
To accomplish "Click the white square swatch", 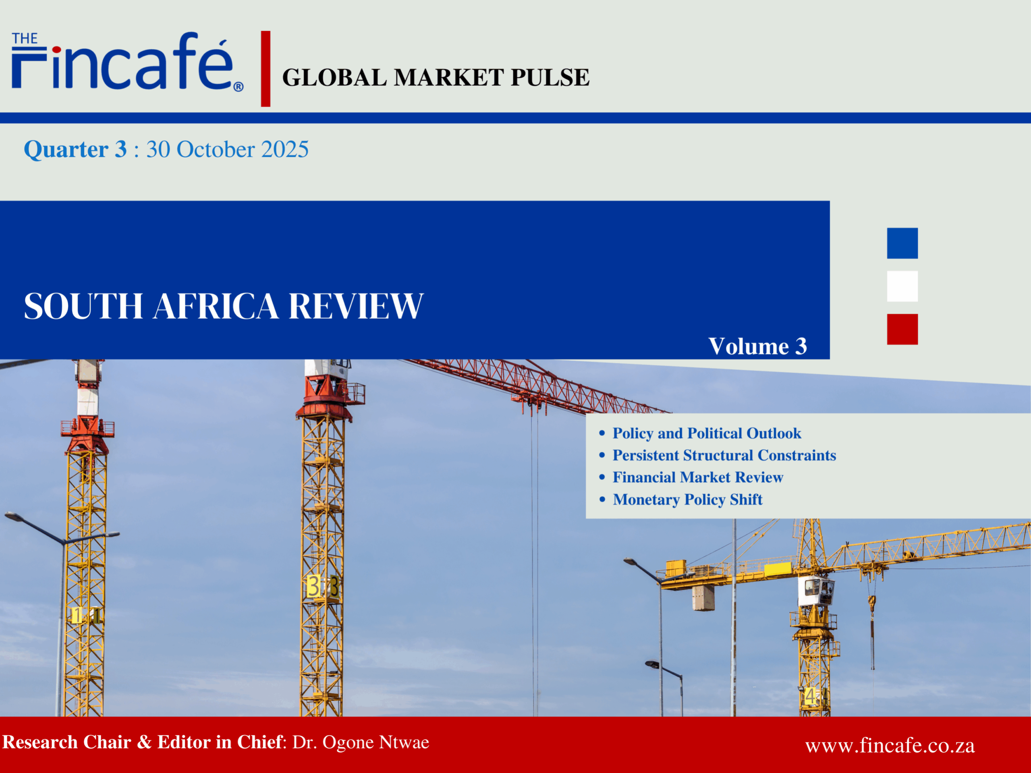I will [902, 286].
